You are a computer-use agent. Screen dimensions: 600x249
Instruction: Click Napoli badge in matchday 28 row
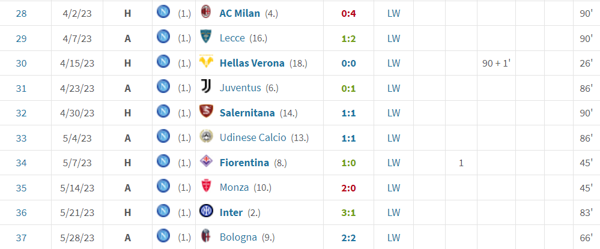click(163, 11)
